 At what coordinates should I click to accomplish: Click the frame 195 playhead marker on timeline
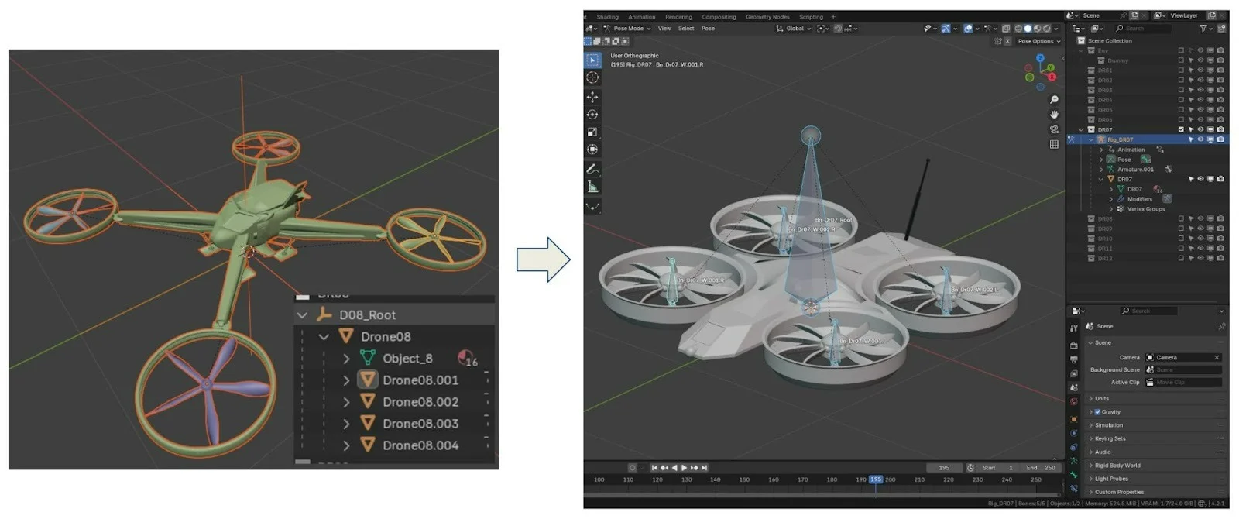coord(875,479)
